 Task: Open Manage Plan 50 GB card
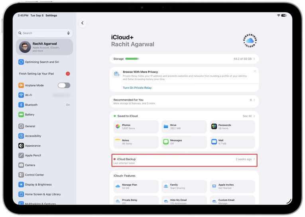pos(136,186)
